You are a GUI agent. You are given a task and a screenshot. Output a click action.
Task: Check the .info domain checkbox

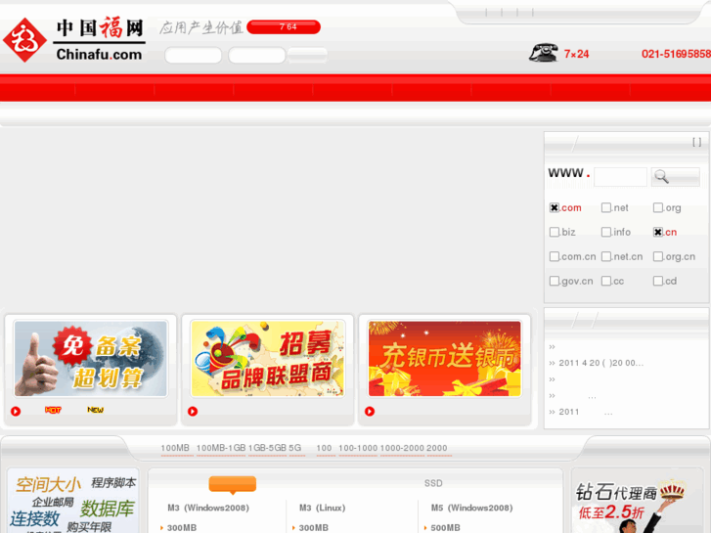[605, 232]
